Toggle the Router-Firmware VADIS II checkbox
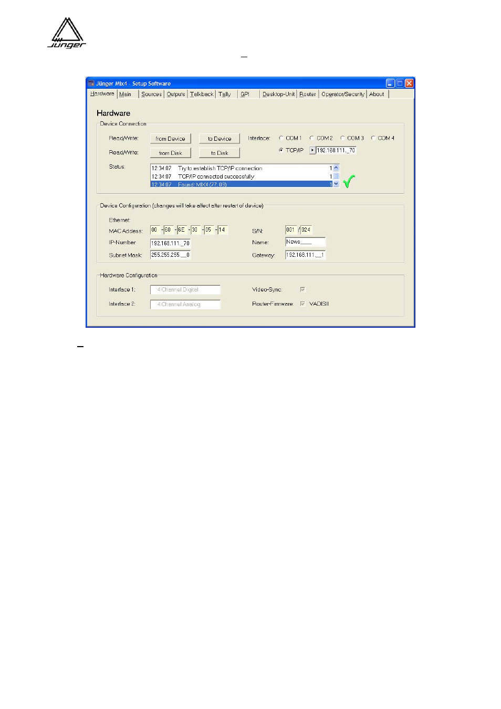 click(x=302, y=304)
